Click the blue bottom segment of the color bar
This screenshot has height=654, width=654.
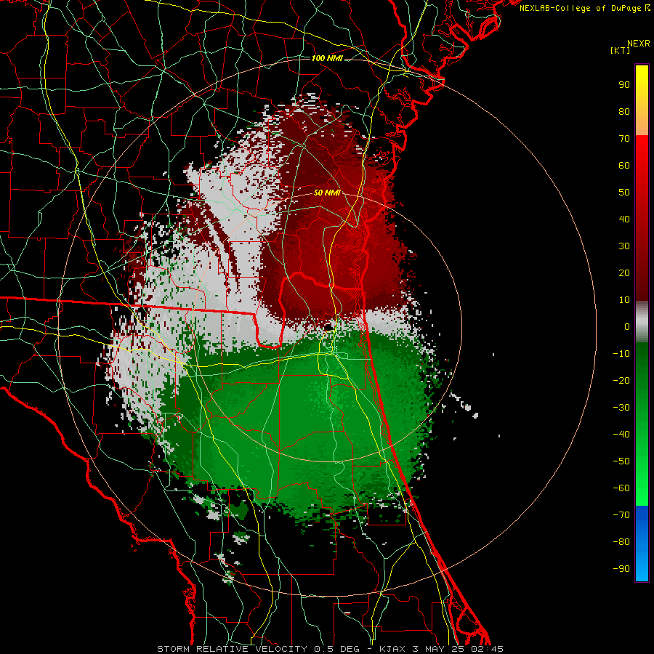(642, 543)
